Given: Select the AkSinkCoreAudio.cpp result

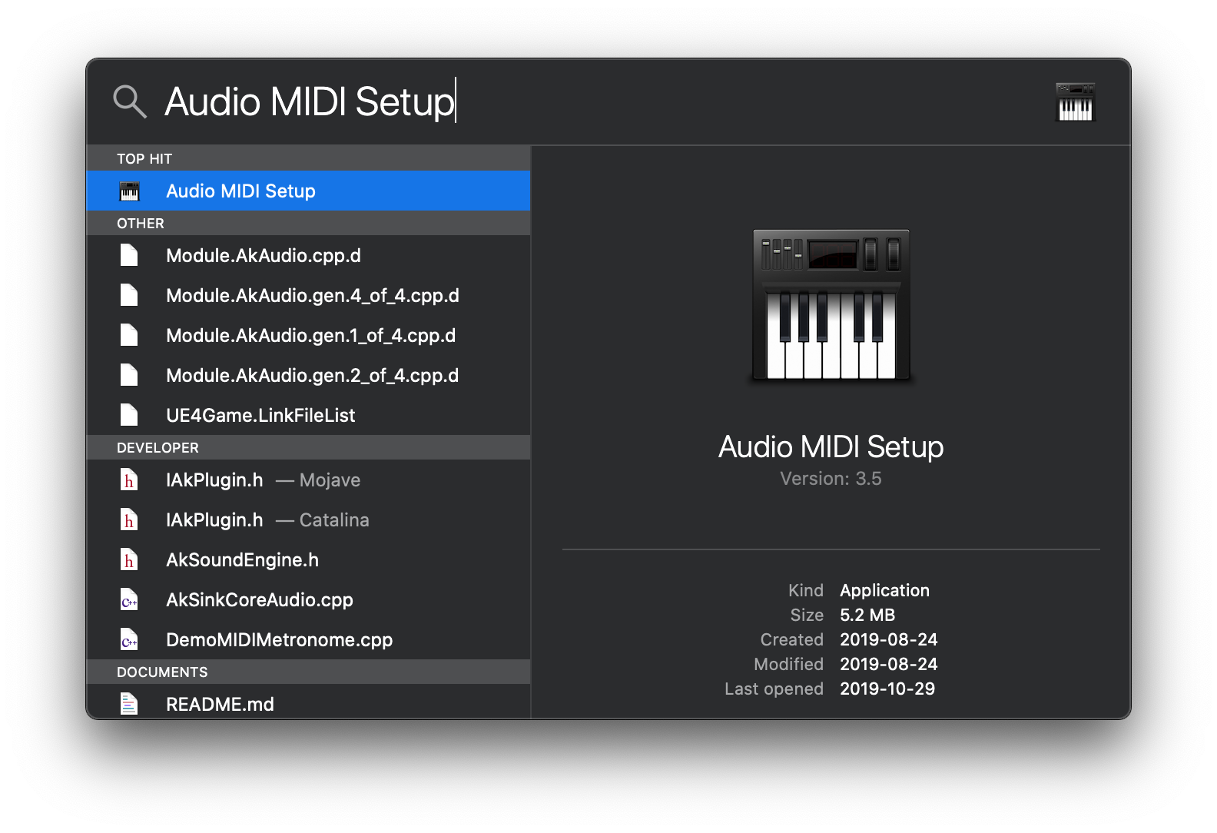Looking at the screenshot, I should coord(308,599).
